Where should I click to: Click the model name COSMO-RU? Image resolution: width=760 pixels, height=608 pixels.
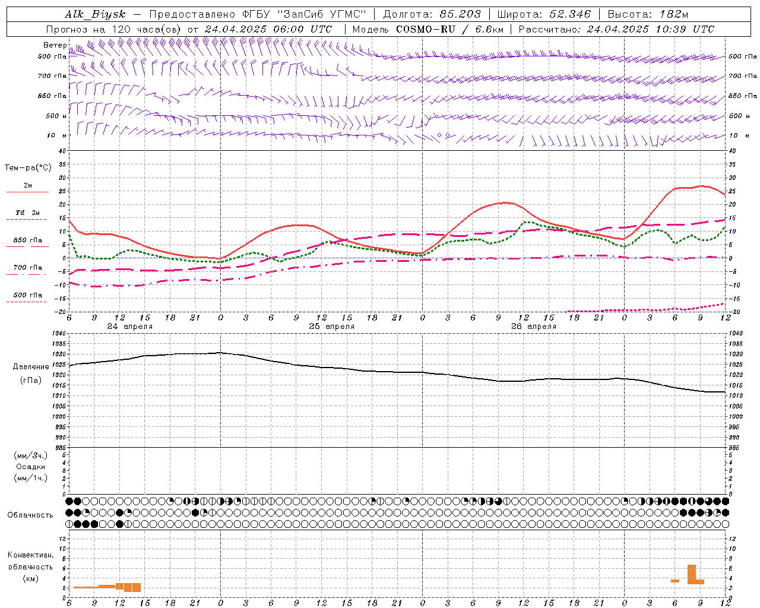coord(426,29)
